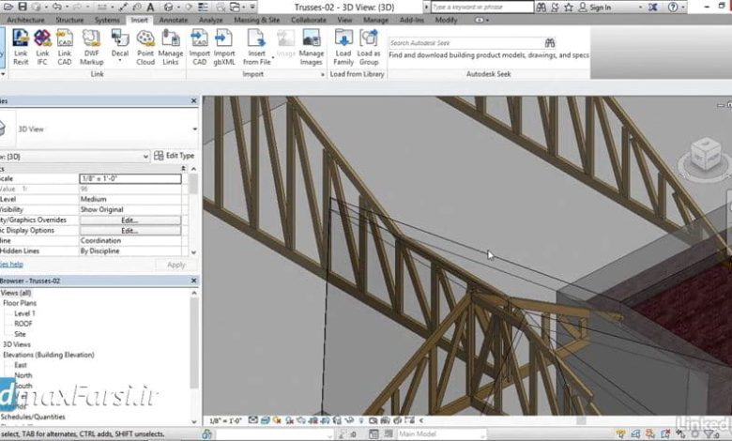Viewport: 732px width, 441px height.
Task: Click the Edit Type button
Action: point(175,156)
